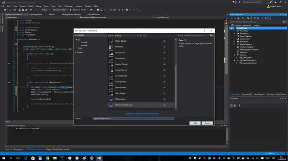Select the UIView class template icon

point(111,99)
